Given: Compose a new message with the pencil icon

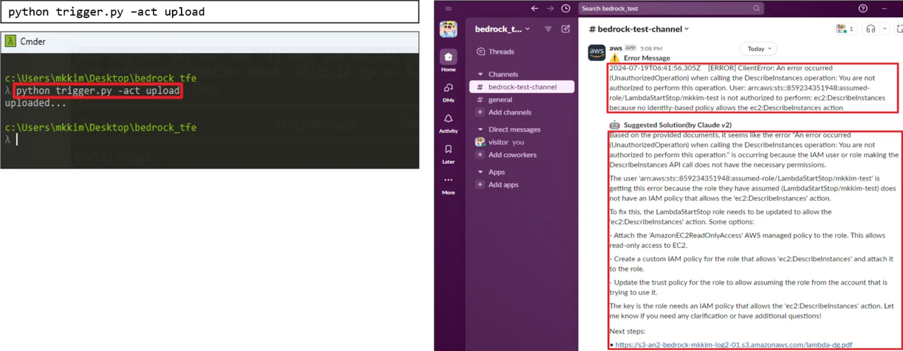Looking at the screenshot, I should click(566, 29).
